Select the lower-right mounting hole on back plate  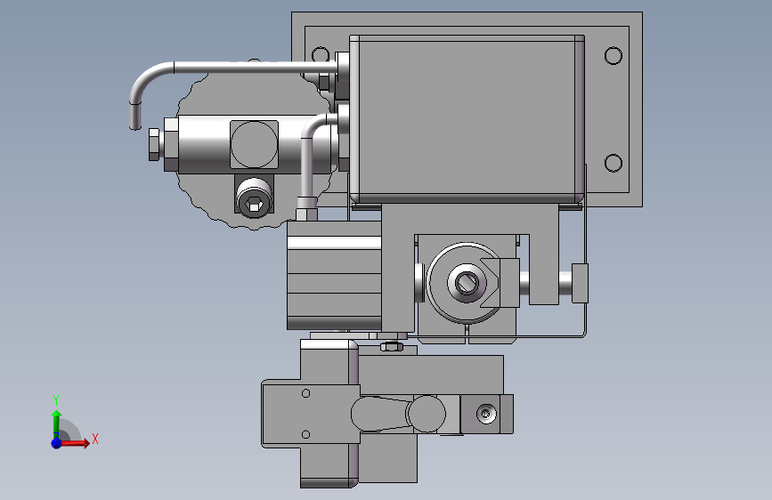(x=613, y=163)
